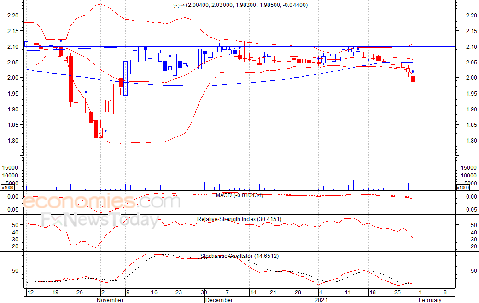Click the 1.85 price label on the right axis
This screenshot has width=479, height=303.
pyautogui.click(x=471, y=125)
